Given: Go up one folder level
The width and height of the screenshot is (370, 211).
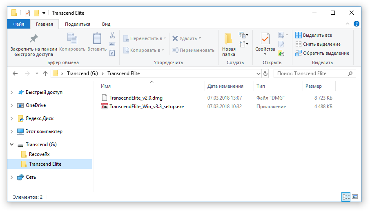Looking at the screenshot, I should tap(45, 73).
